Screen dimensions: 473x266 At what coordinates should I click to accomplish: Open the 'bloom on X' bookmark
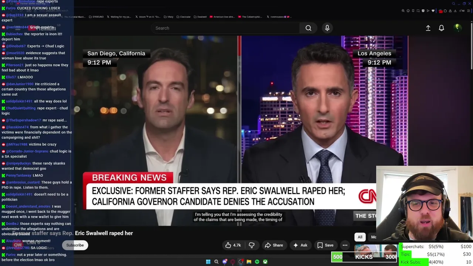(x=148, y=17)
